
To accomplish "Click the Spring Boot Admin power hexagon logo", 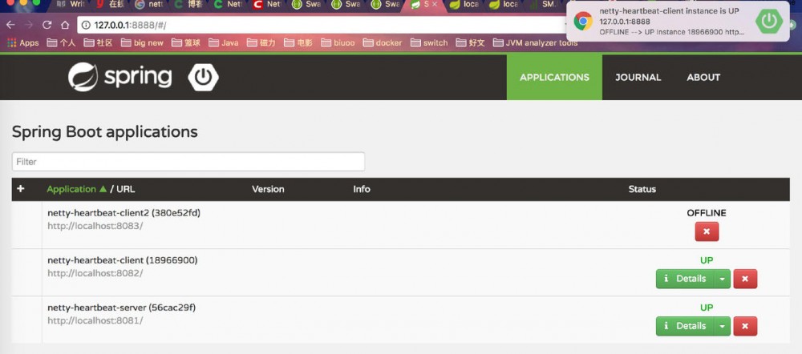I will point(203,78).
